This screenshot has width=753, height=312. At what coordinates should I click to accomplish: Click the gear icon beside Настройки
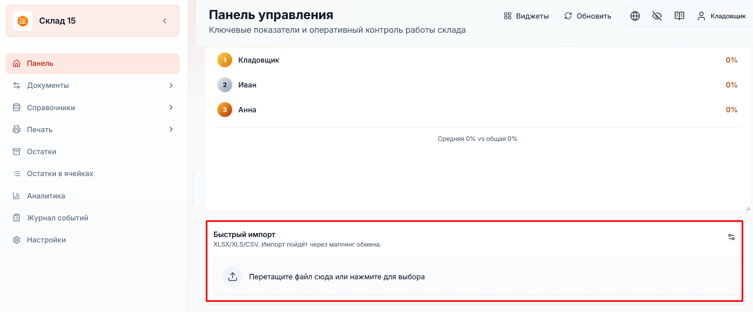[17, 240]
